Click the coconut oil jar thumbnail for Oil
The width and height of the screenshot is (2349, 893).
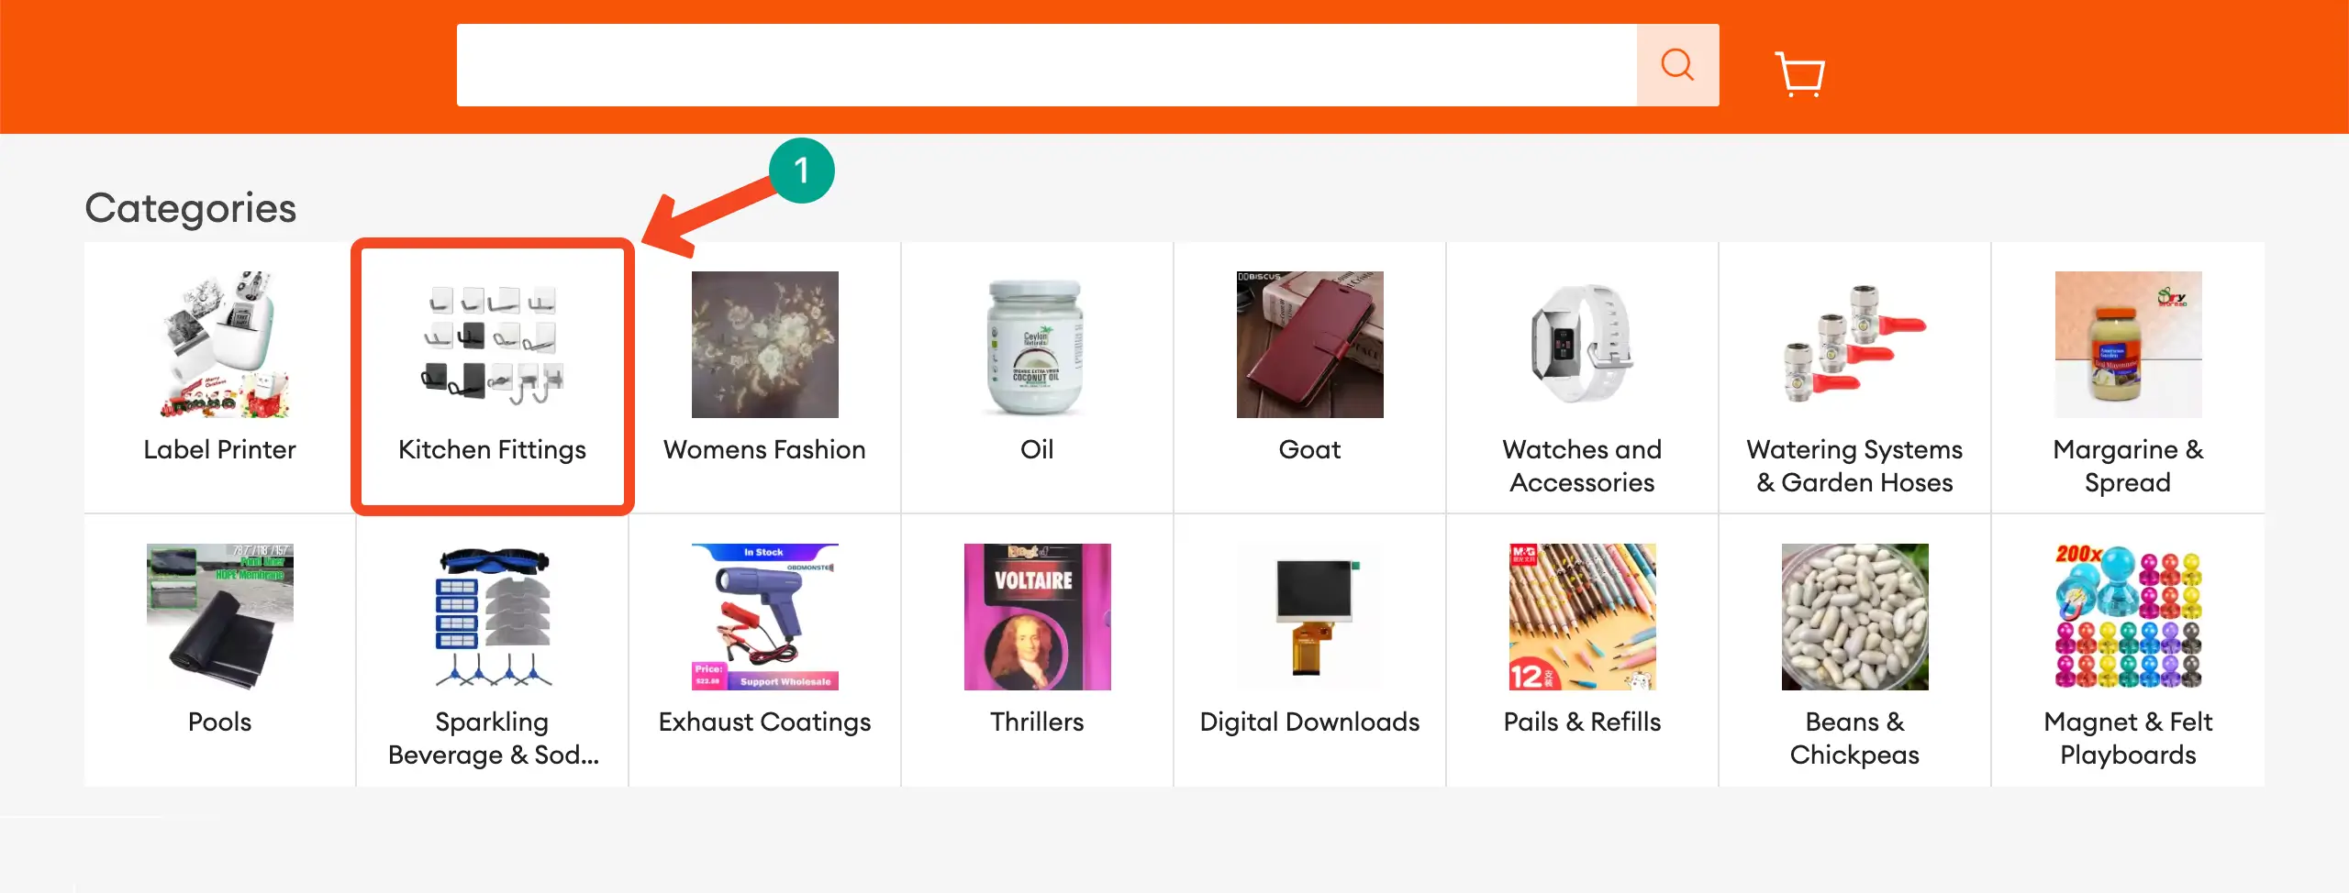coord(1037,344)
